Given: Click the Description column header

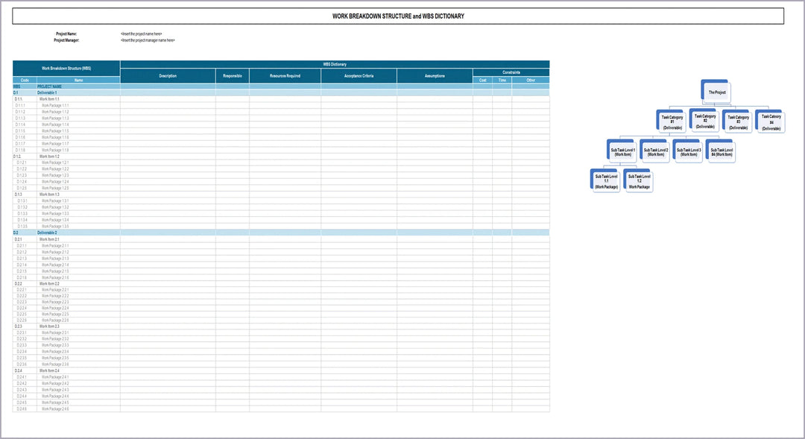Looking at the screenshot, I should coord(168,76).
